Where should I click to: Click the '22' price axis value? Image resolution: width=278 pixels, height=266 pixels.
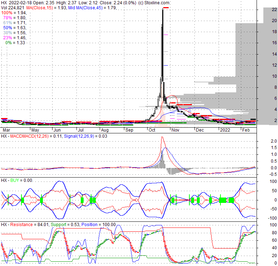[x=274, y=10]
